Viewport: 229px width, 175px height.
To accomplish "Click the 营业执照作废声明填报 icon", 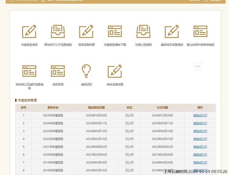I will click(x=200, y=31).
